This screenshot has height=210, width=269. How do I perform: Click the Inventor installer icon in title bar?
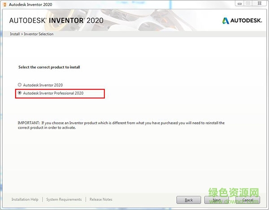[4, 4]
